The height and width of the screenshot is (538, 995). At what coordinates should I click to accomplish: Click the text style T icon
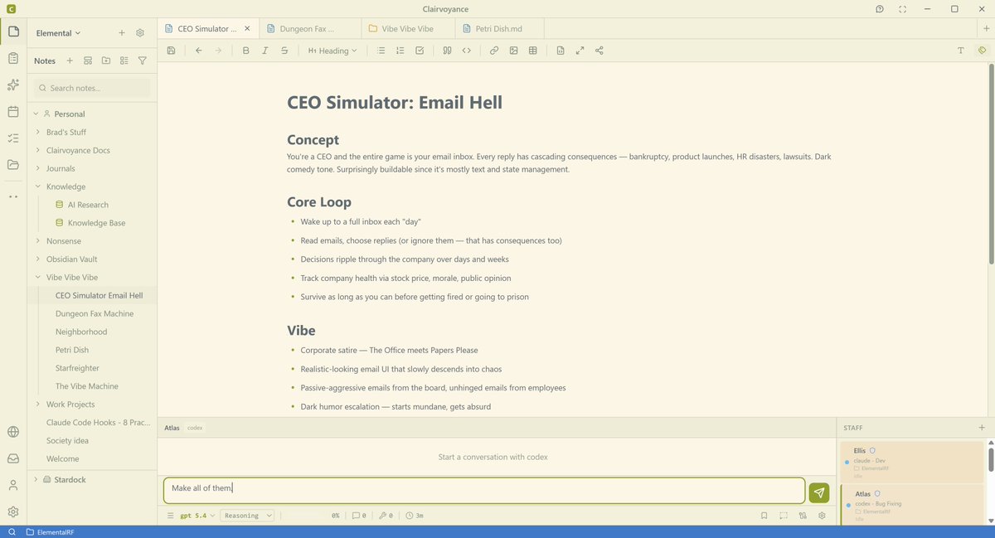click(x=961, y=51)
